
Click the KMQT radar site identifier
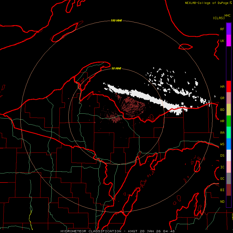pos(133,231)
